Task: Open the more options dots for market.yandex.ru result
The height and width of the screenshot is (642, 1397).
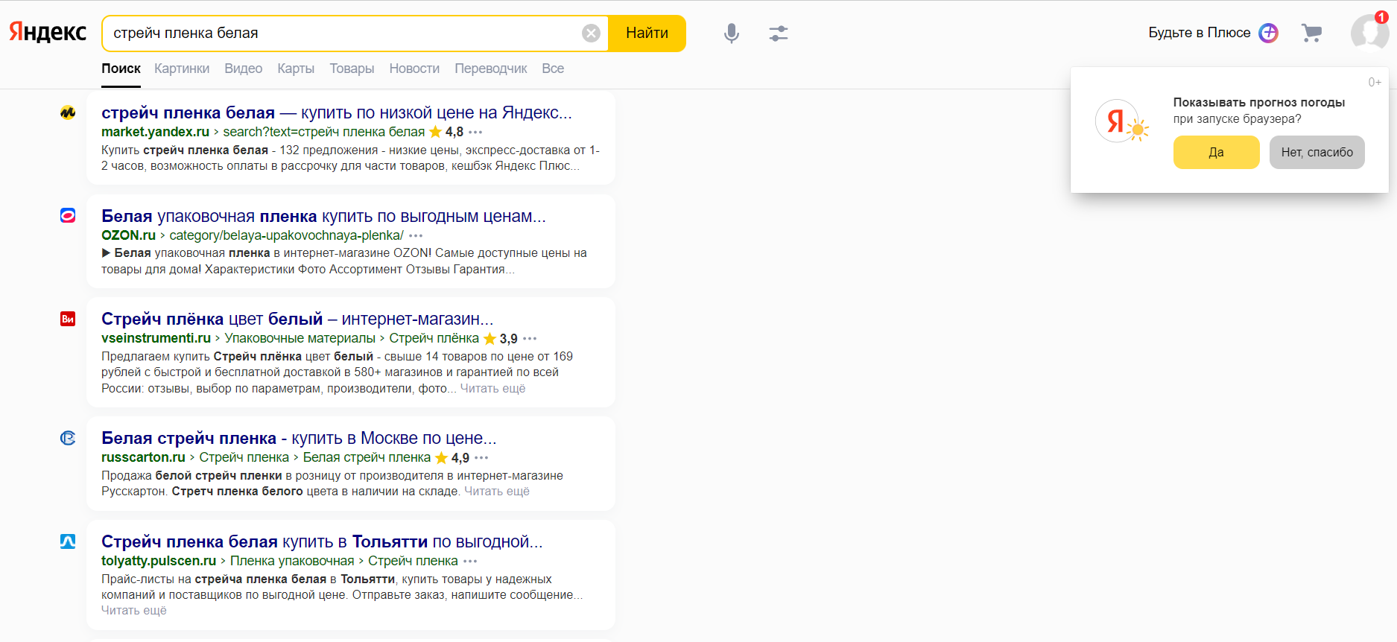Action: [x=475, y=133]
